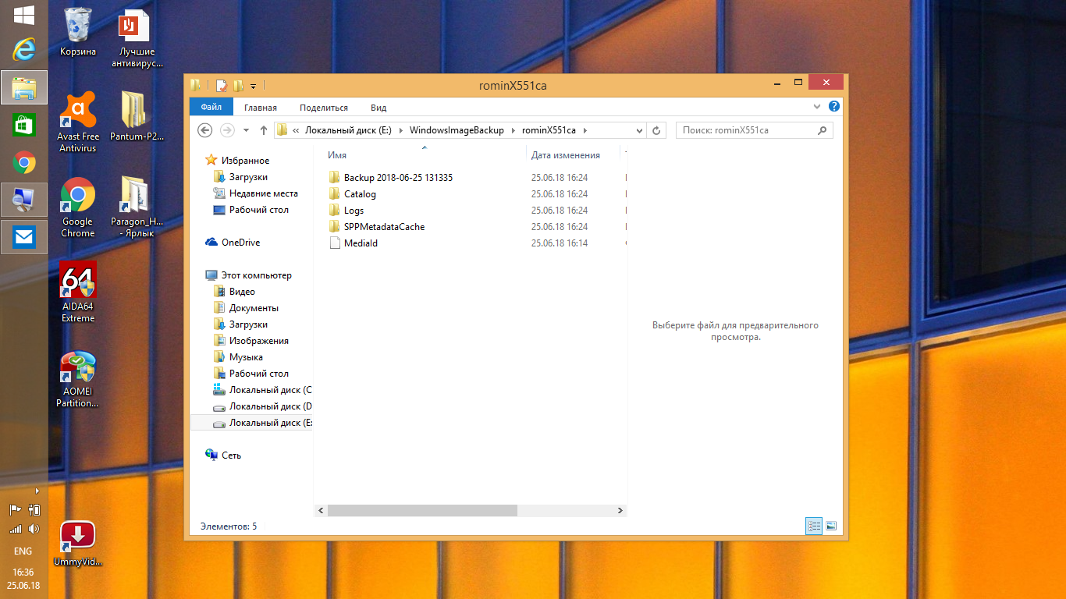This screenshot has width=1066, height=599.
Task: Open Windows Store from the taskbar
Action: coord(24,125)
